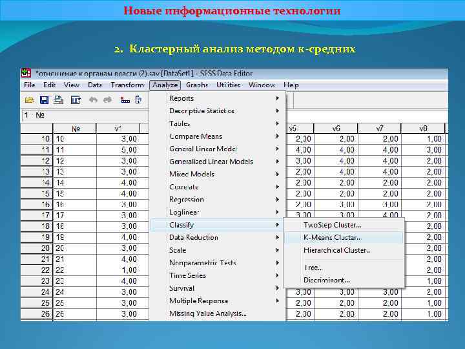
Task: Select row header 20
Action: pos(36,248)
